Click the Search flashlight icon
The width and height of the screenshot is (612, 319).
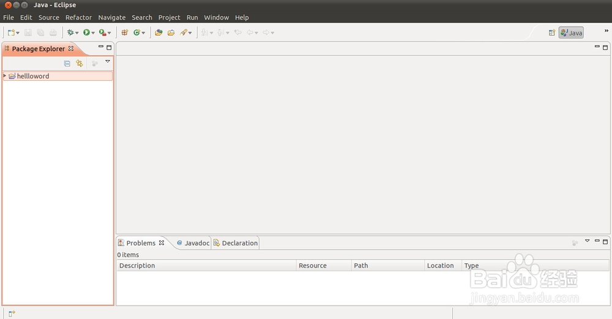(184, 33)
